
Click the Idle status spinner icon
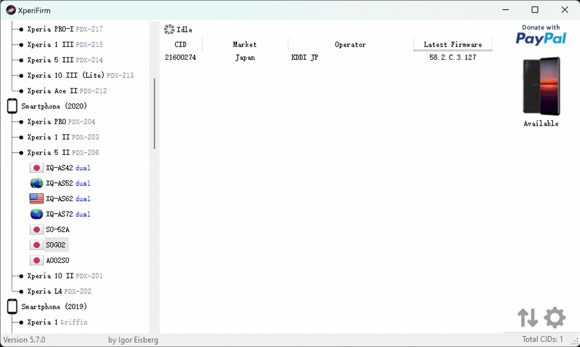click(x=169, y=30)
